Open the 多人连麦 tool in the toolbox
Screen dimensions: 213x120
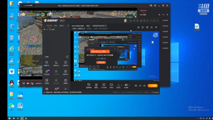56,72
